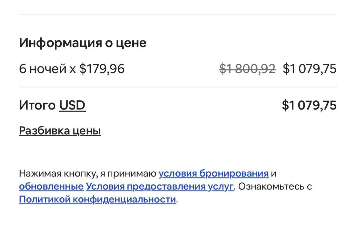Open the USD currency selector link
Image resolution: width=356 pixels, height=226 pixels.
(x=72, y=105)
